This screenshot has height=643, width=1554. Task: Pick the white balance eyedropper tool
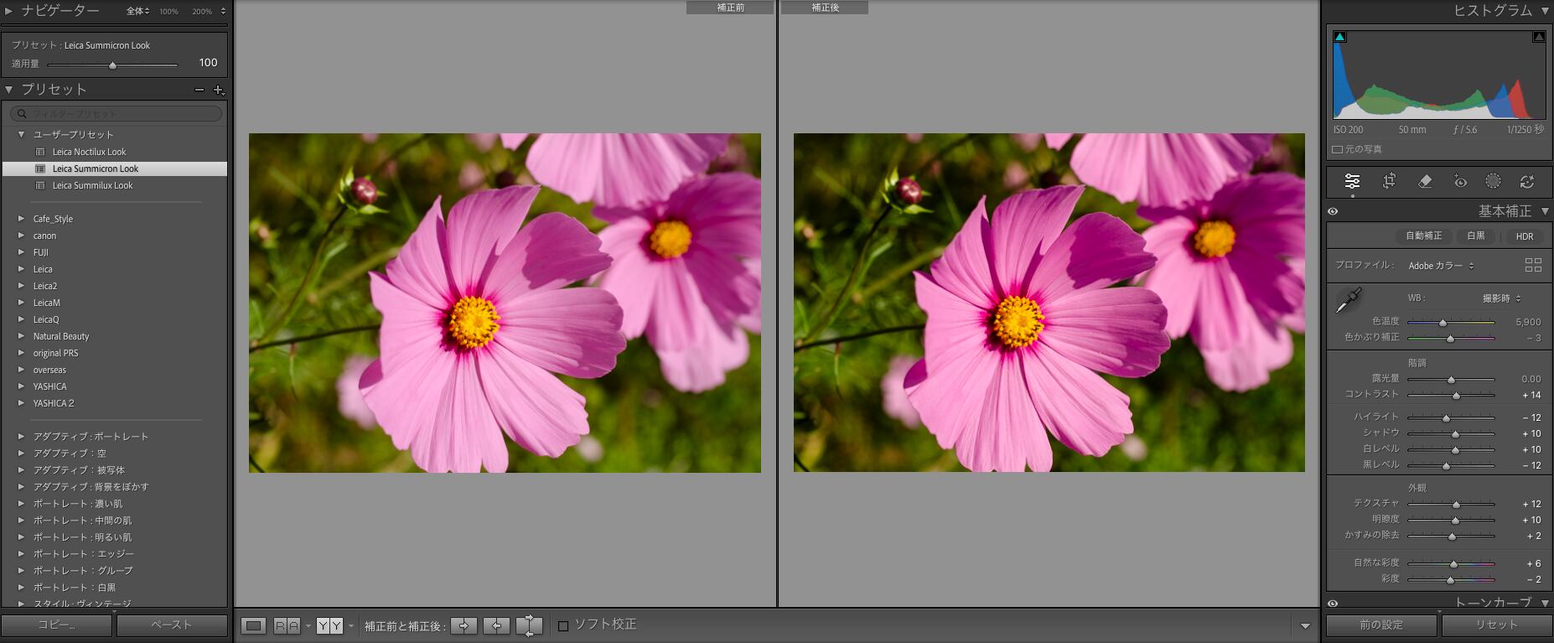1348,300
